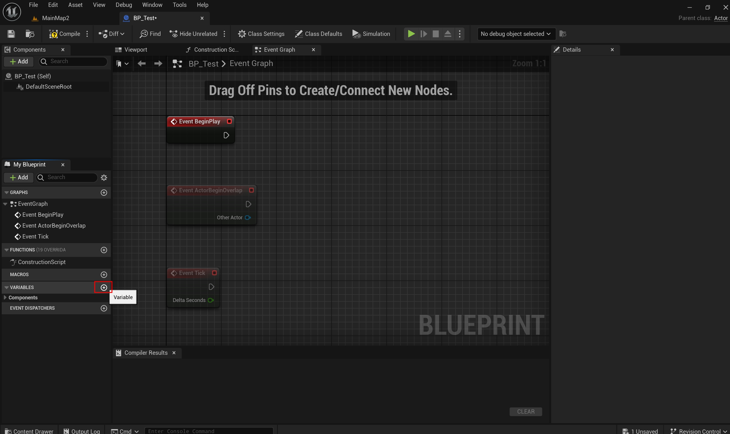Click the find debug object icon
The height and width of the screenshot is (434, 730).
(x=563, y=34)
